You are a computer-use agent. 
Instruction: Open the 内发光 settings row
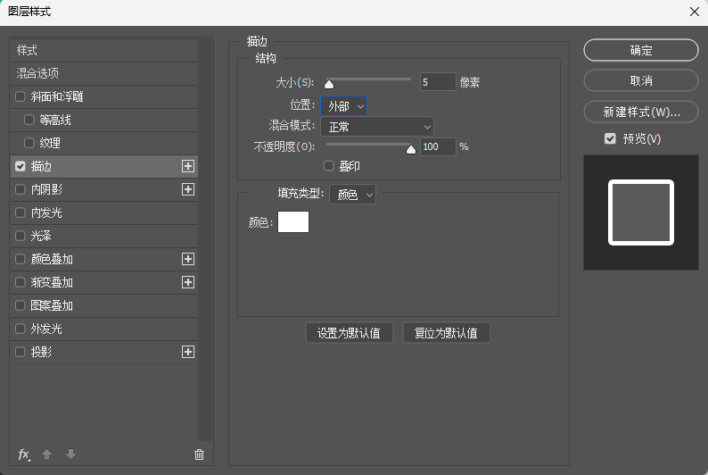point(104,212)
